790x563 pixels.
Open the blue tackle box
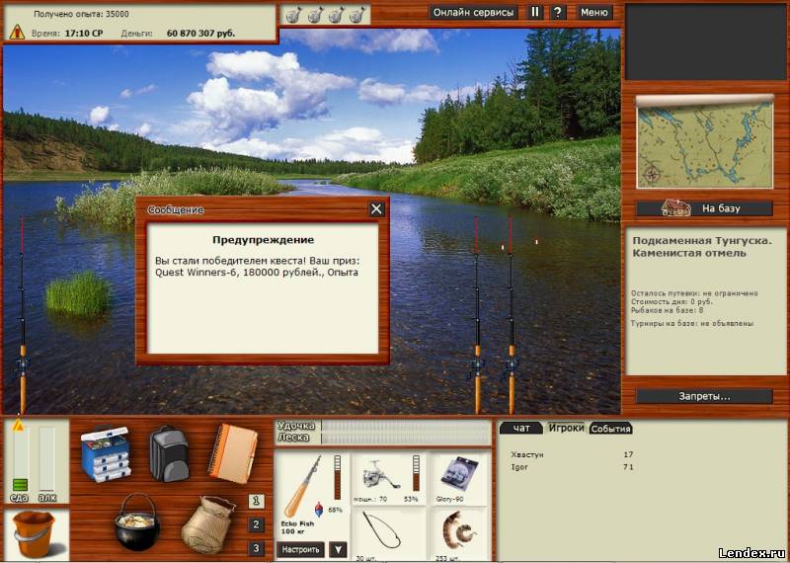106,453
